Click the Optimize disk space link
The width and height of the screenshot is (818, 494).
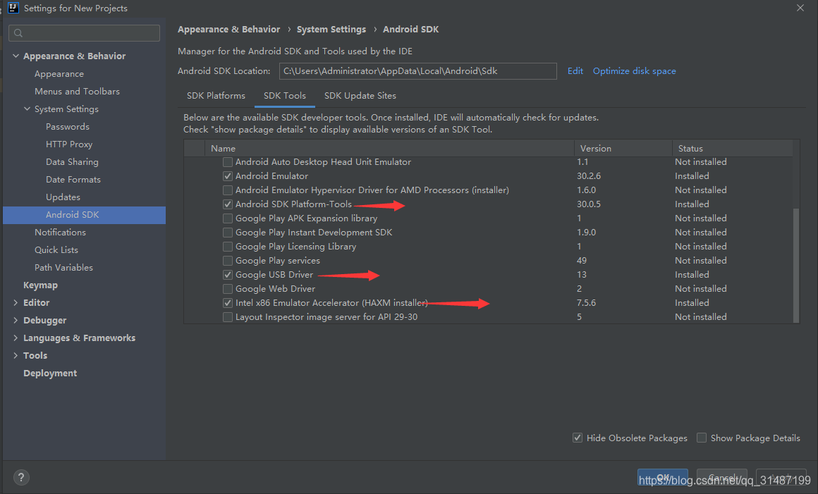coord(635,71)
